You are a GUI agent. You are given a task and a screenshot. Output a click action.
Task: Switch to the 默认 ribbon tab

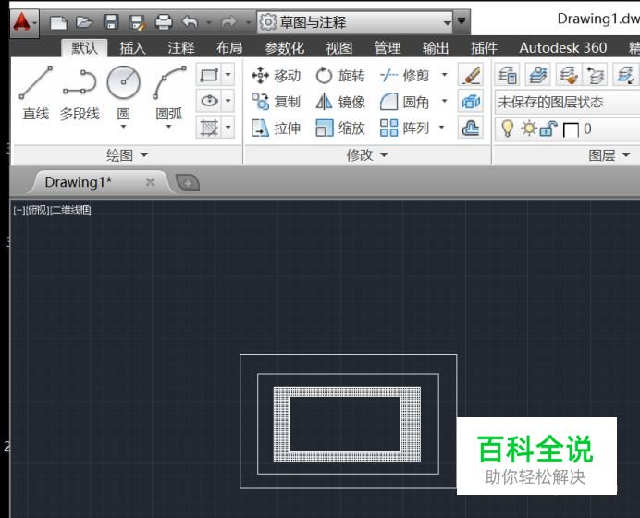(84, 48)
